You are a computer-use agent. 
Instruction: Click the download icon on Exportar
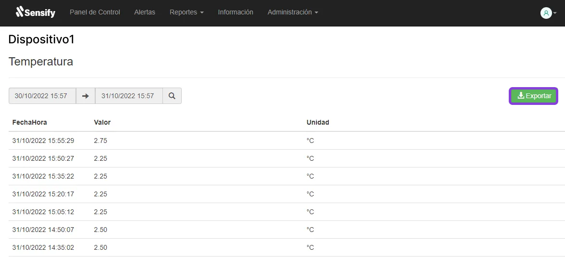(x=521, y=95)
